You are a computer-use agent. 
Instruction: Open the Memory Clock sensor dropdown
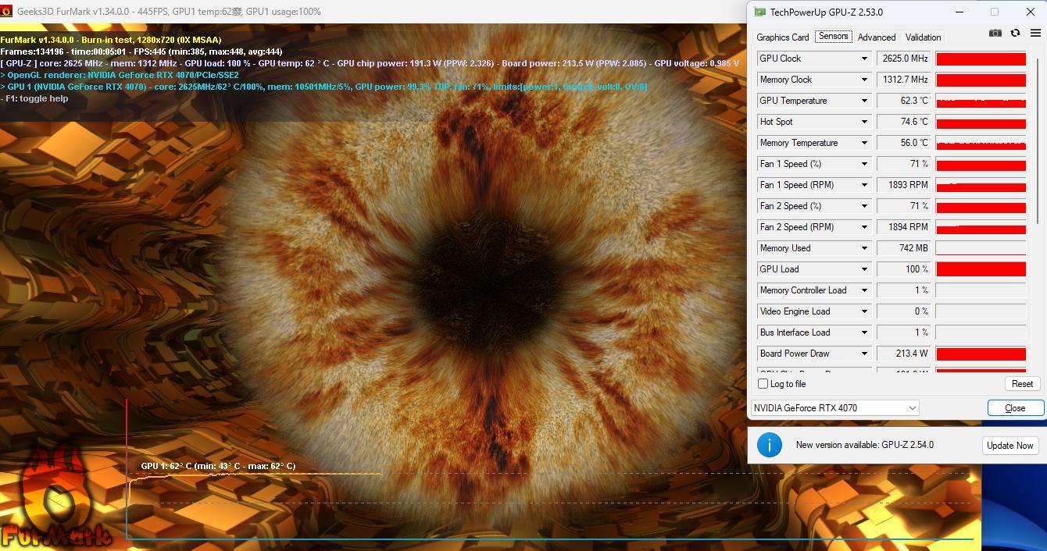pyautogui.click(x=864, y=80)
